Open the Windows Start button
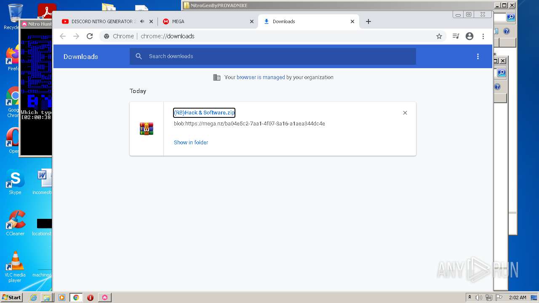Screen dimensions: 539x303 [12, 297]
